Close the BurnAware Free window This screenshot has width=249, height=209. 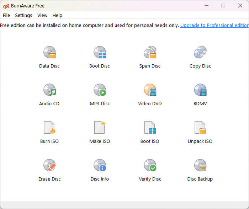coord(240,6)
